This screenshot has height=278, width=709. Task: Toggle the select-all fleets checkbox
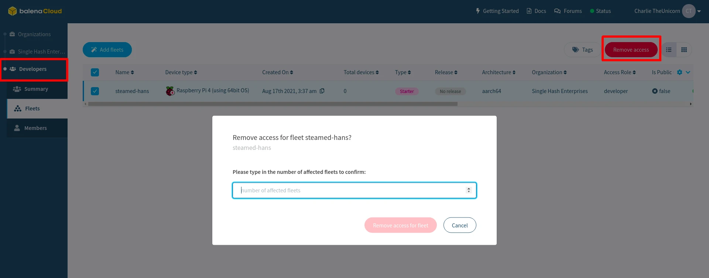coord(95,72)
